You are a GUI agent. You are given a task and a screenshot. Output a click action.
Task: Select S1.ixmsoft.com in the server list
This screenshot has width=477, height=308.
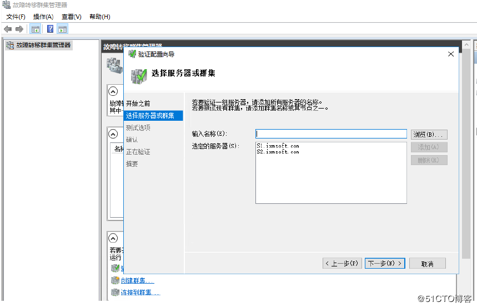[278, 146]
